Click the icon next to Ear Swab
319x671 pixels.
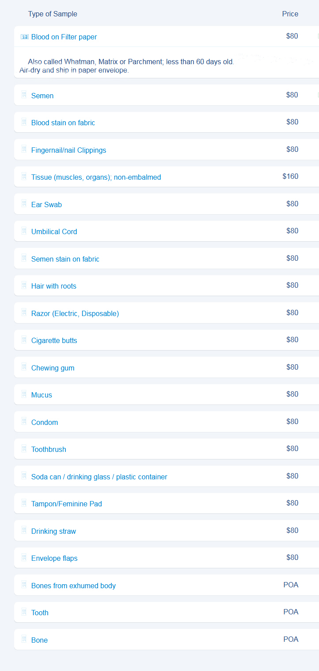click(x=24, y=204)
